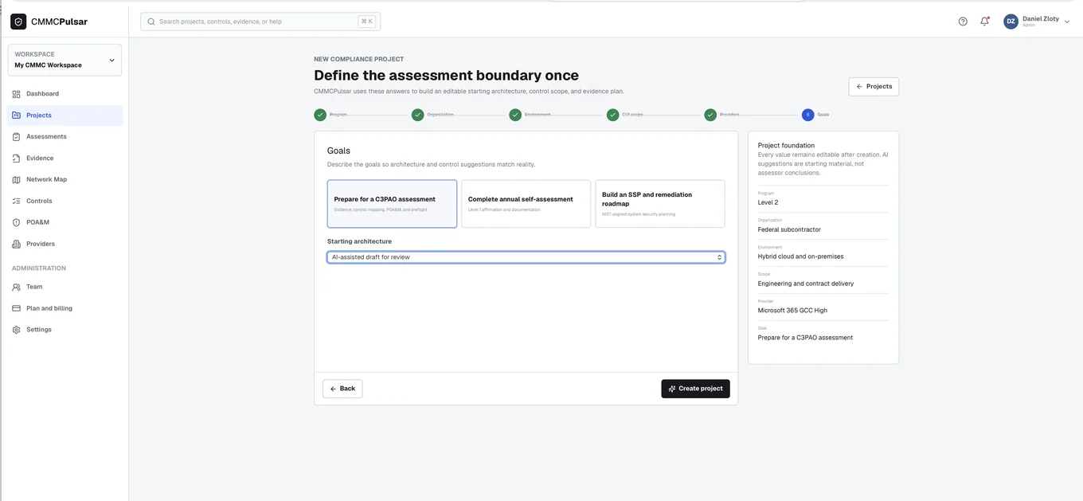Click Daniel Zloty user name

coord(1041,18)
